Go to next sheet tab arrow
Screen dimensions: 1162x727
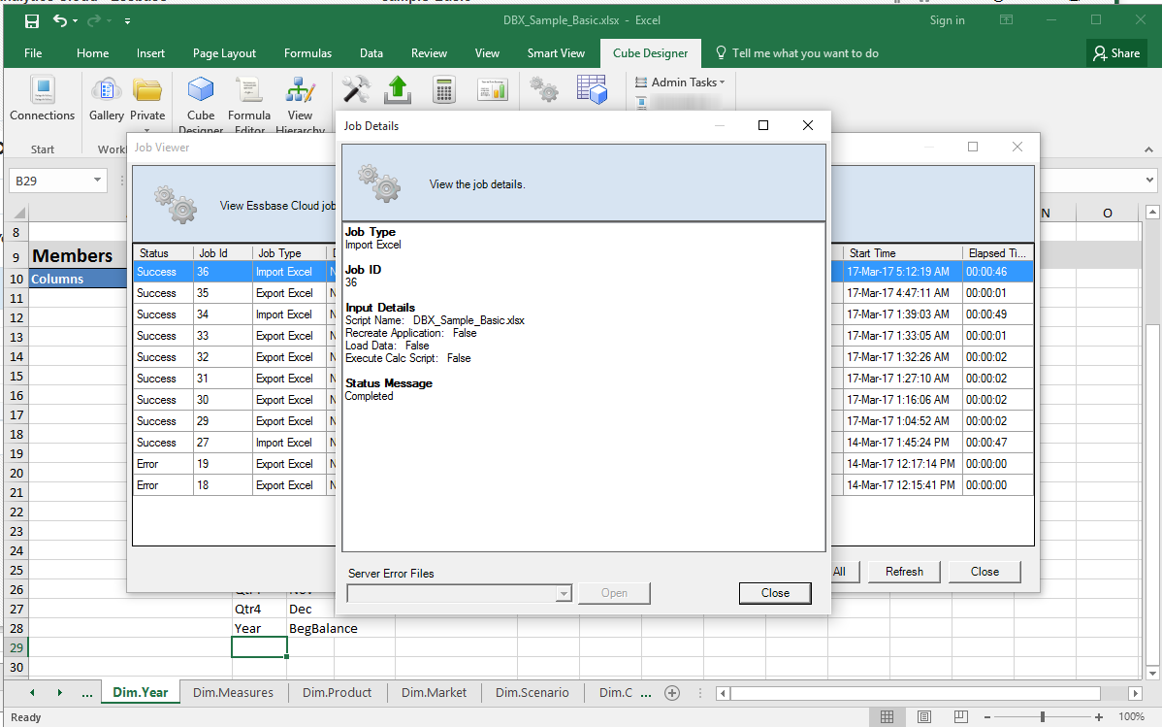59,693
